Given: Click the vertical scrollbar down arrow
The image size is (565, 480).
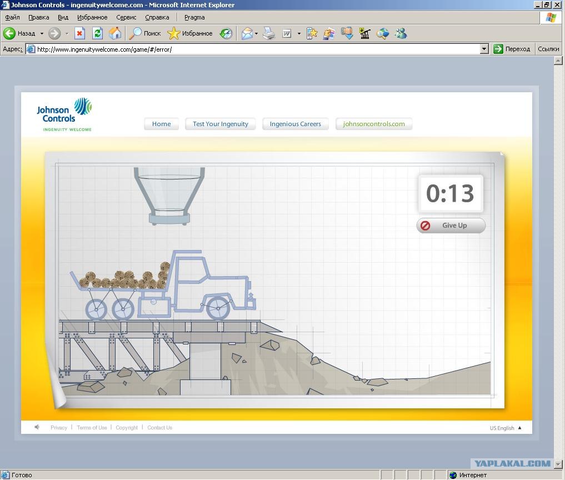Looking at the screenshot, I should click(x=558, y=464).
